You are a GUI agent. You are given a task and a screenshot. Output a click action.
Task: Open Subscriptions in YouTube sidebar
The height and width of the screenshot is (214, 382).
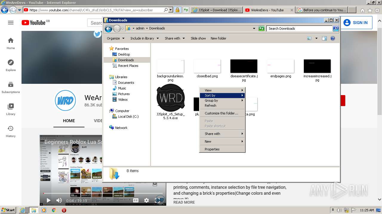pos(11,87)
